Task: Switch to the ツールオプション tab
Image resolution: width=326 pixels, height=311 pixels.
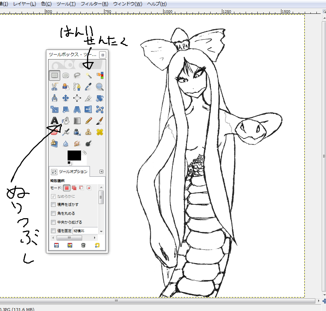Action: [x=70, y=172]
